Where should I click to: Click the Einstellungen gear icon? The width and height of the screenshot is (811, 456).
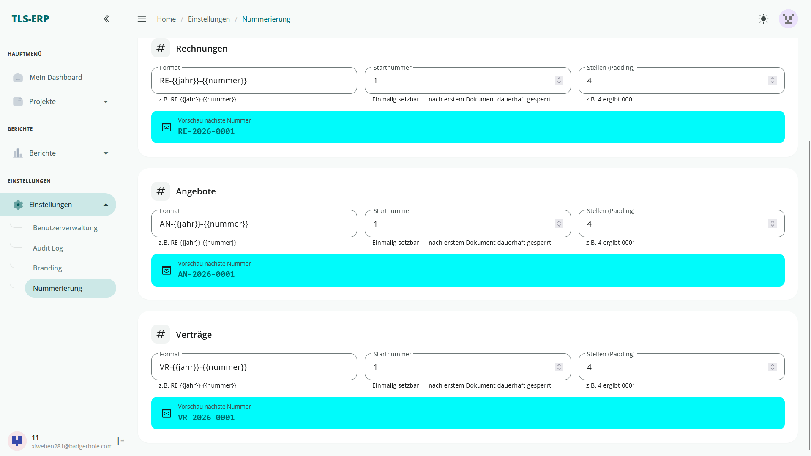point(18,205)
